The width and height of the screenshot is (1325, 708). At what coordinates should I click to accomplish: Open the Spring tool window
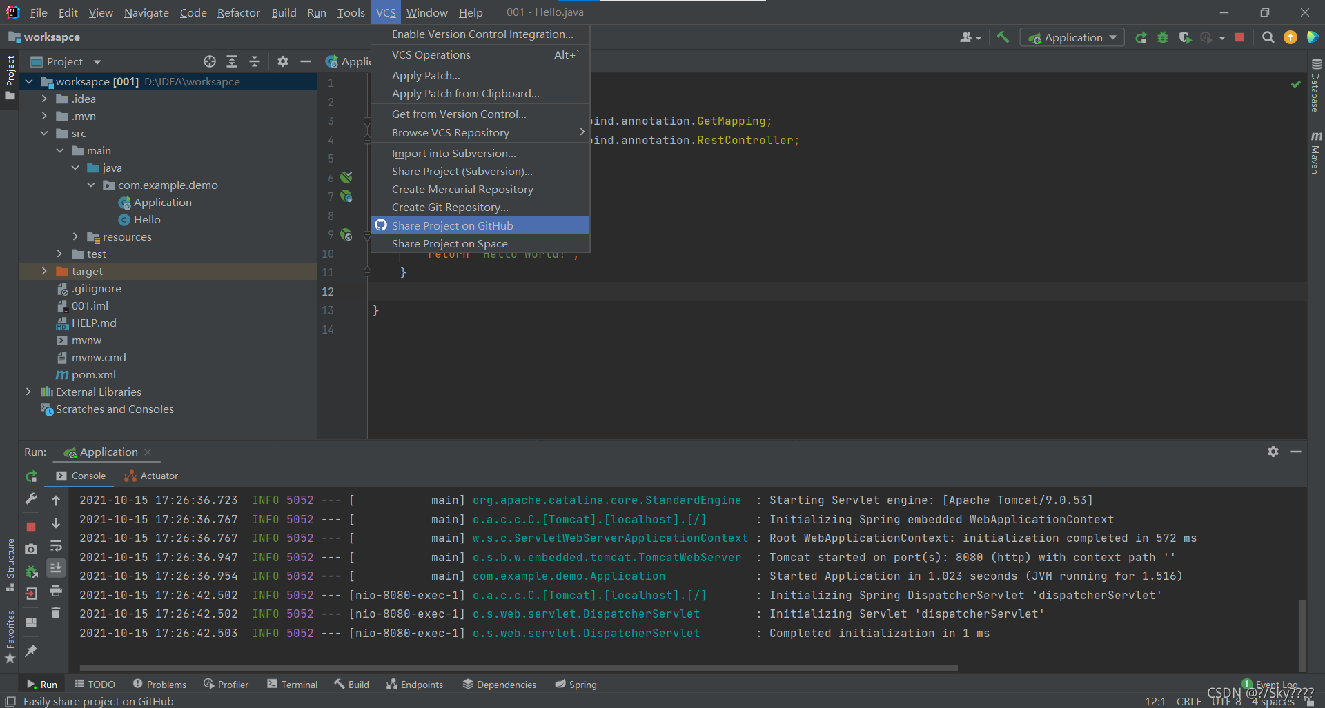(576, 685)
